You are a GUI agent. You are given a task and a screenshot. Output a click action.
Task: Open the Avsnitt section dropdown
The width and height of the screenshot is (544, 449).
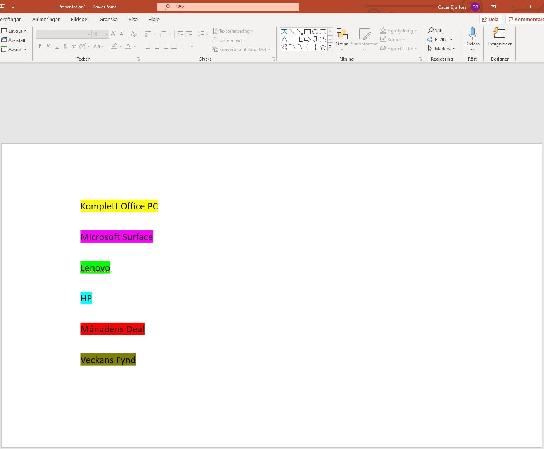click(x=14, y=49)
